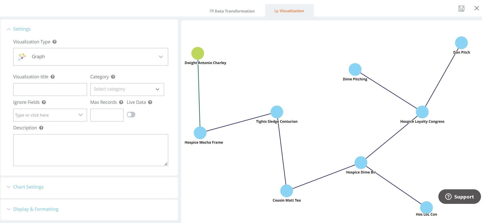The height and width of the screenshot is (223, 482).
Task: Open the Select category dropdown
Action: [x=127, y=89]
